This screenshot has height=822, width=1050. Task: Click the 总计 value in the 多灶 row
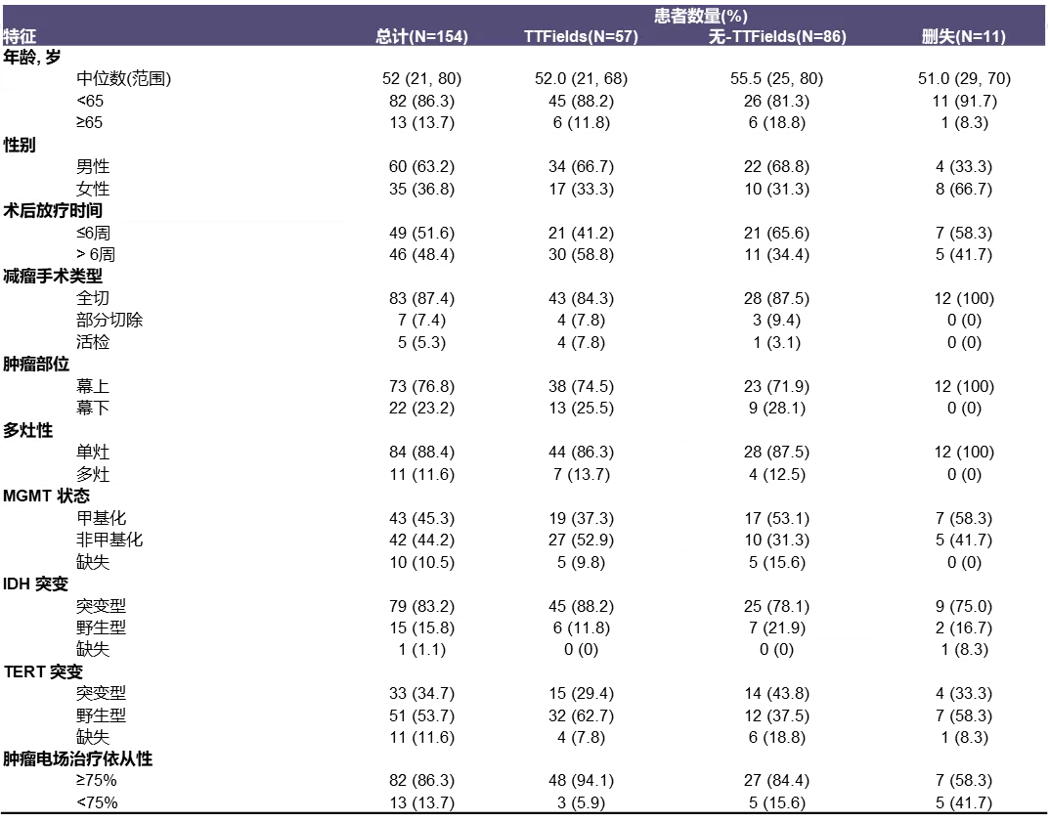coord(421,476)
